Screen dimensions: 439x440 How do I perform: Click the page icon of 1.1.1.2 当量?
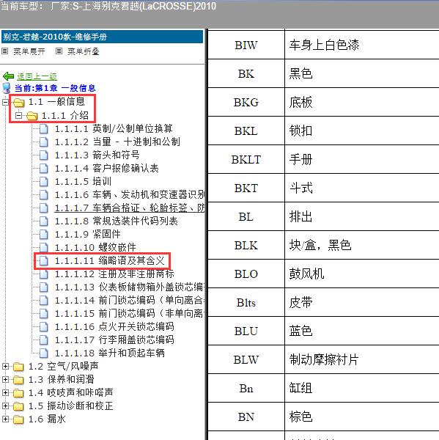(x=43, y=142)
